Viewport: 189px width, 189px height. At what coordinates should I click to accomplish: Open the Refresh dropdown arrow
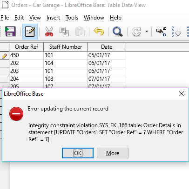pyautogui.click(x=147, y=32)
